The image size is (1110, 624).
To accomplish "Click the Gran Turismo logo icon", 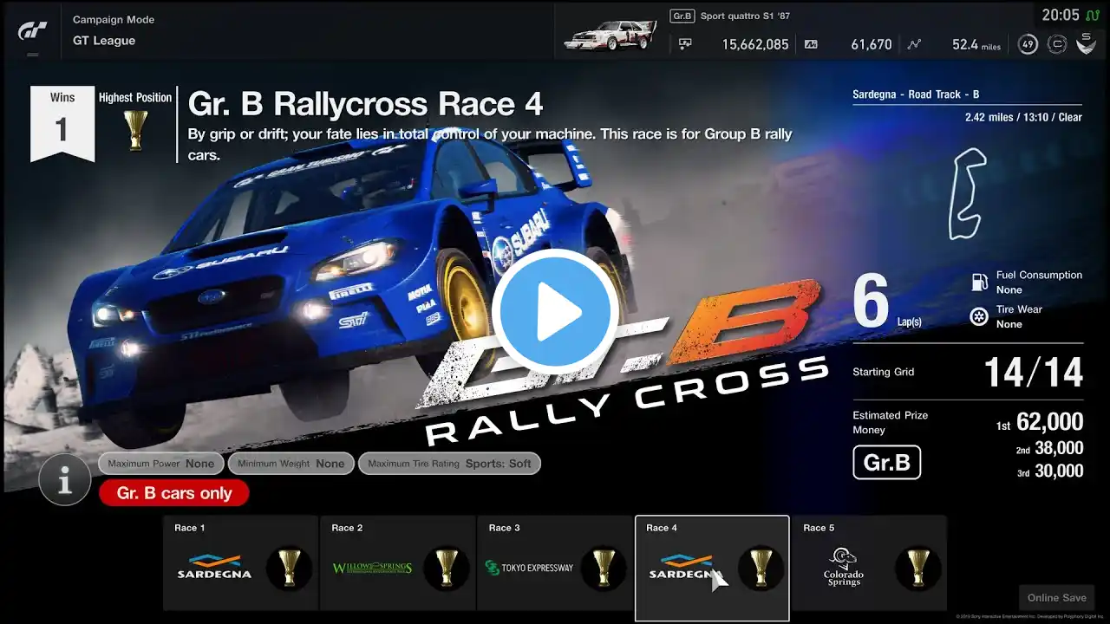I will point(33,31).
